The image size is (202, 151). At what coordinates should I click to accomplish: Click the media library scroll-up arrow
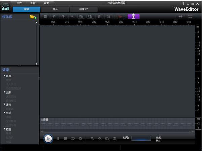(36, 22)
